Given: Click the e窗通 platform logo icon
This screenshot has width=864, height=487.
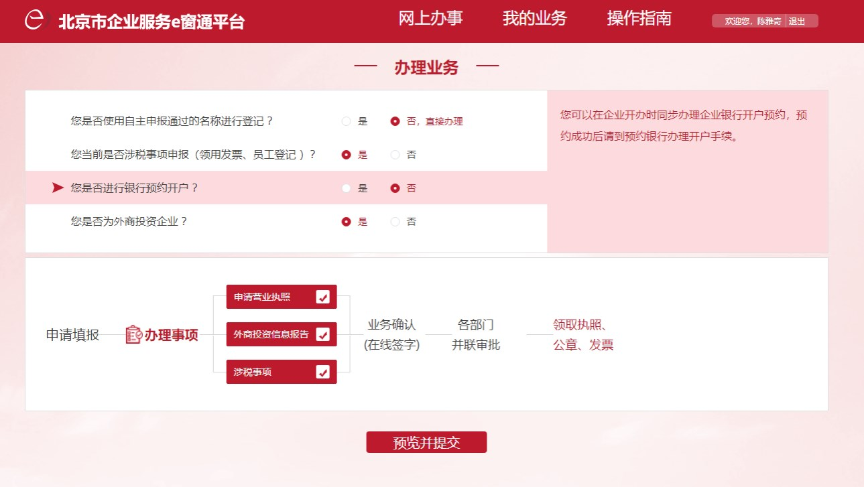Looking at the screenshot, I should [x=36, y=20].
